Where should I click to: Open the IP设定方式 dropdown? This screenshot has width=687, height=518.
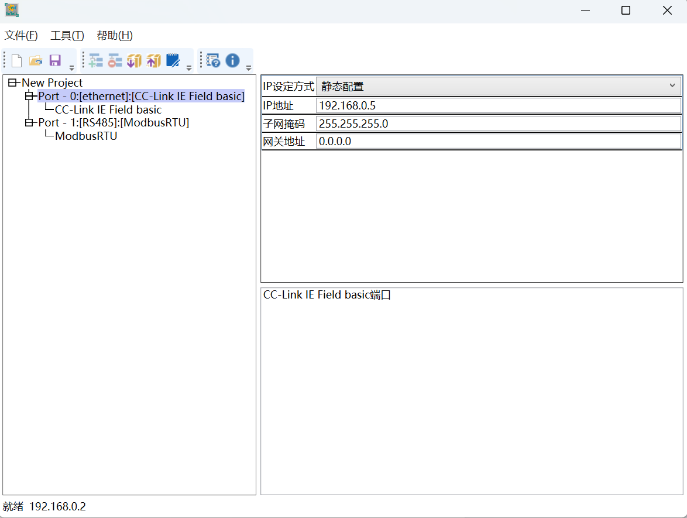[499, 87]
